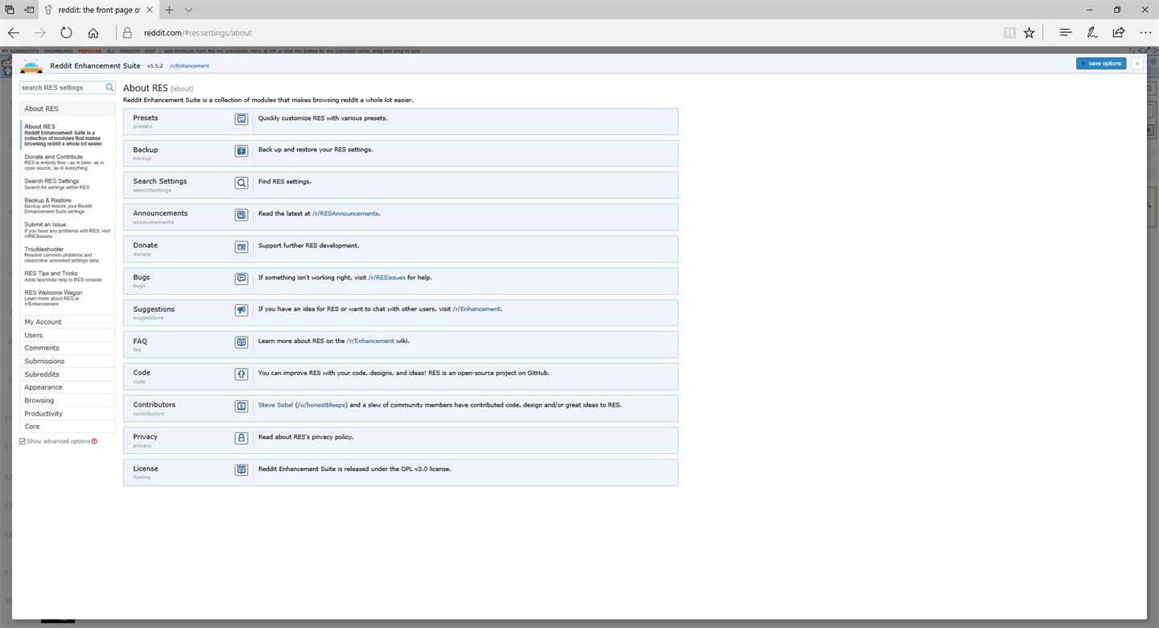The width and height of the screenshot is (1159, 628).
Task: Collapse the About RES sidebar section
Action: coord(68,109)
